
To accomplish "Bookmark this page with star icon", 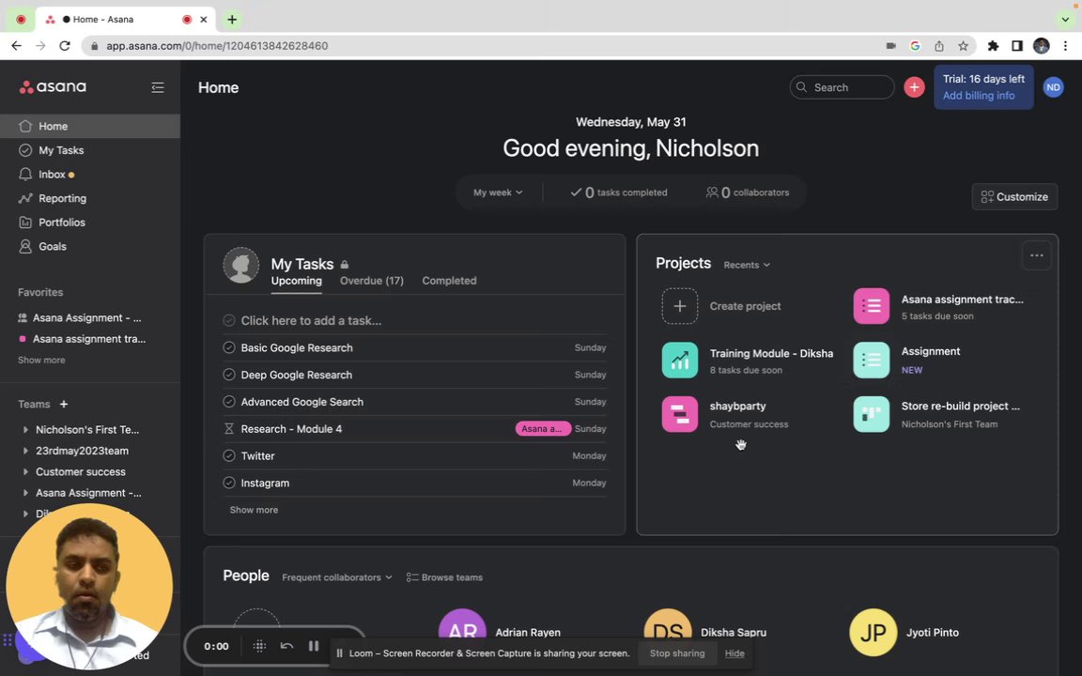I will coord(963,45).
